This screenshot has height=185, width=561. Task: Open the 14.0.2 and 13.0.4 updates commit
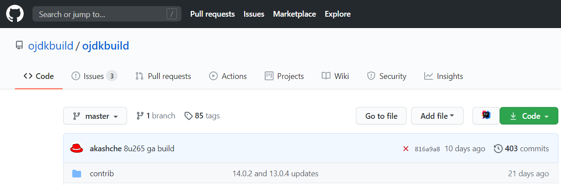(276, 174)
